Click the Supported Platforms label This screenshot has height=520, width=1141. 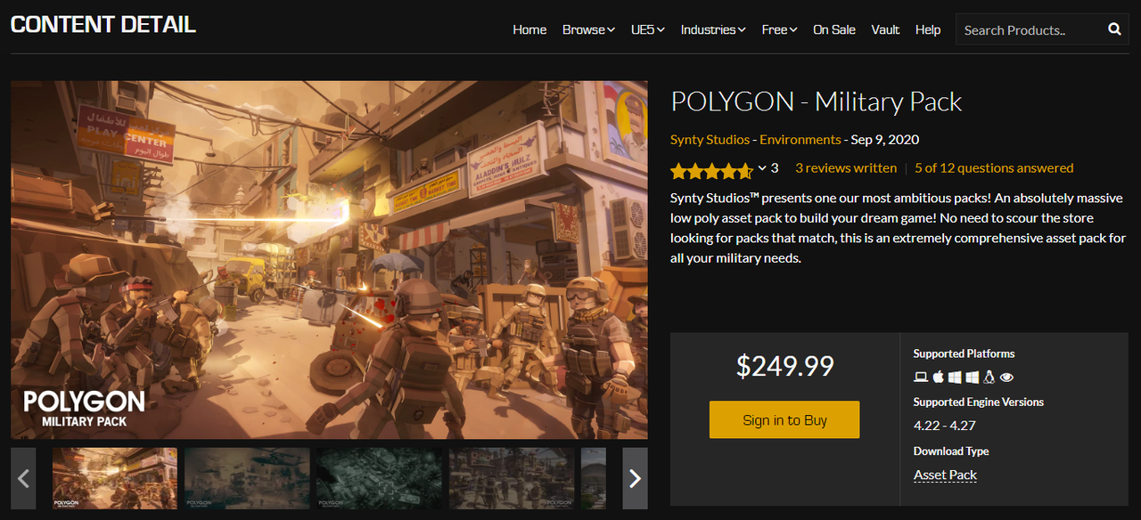(965, 353)
